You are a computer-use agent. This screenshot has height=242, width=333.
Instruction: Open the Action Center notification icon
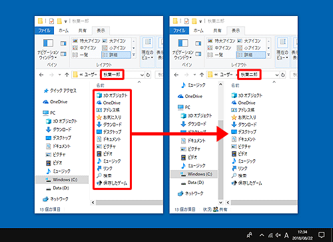click(x=321, y=235)
